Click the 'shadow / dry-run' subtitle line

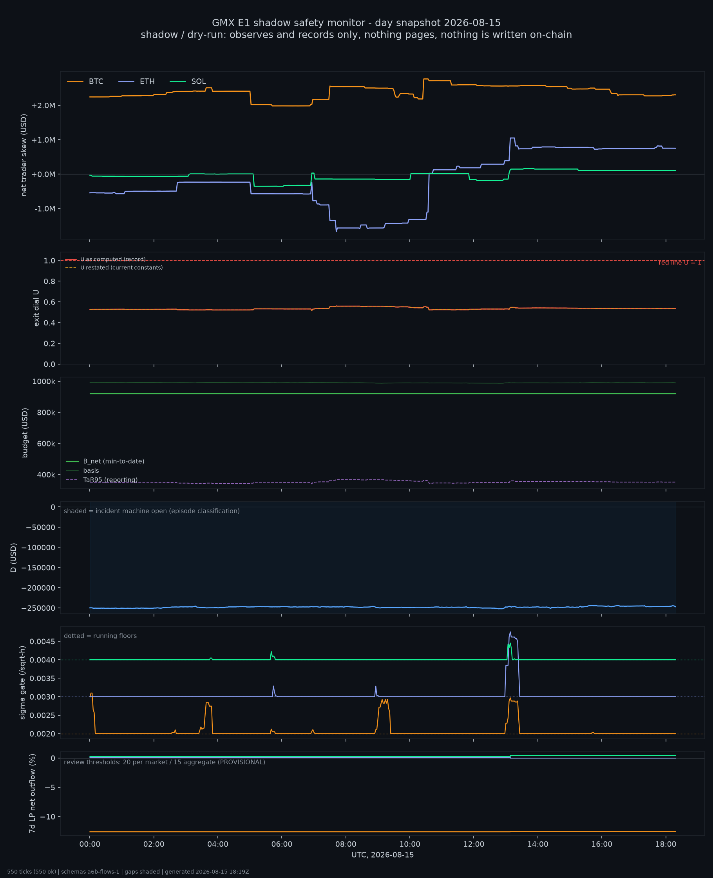(356, 34)
